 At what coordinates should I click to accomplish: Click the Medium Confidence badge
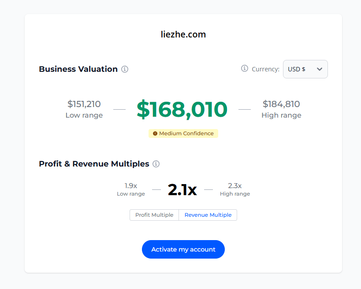tap(183, 133)
